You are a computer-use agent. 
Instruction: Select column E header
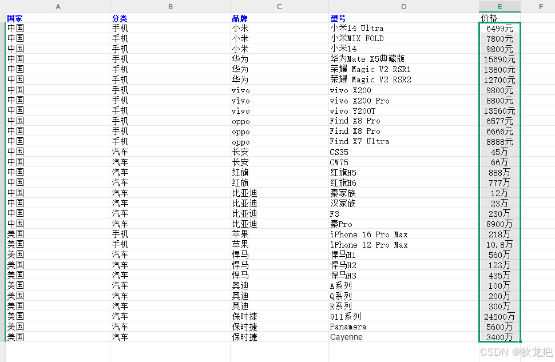click(499, 6)
